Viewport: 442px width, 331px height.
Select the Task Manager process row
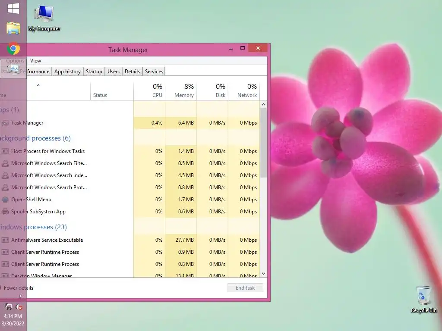129,123
